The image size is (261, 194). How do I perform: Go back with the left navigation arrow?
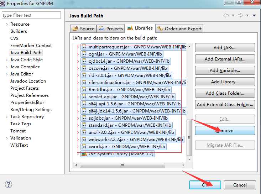click(x=226, y=15)
